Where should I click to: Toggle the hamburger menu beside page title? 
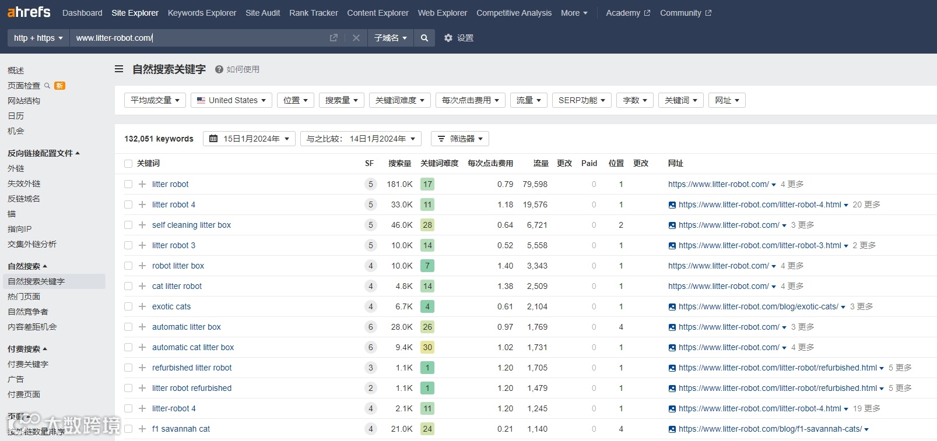click(119, 69)
